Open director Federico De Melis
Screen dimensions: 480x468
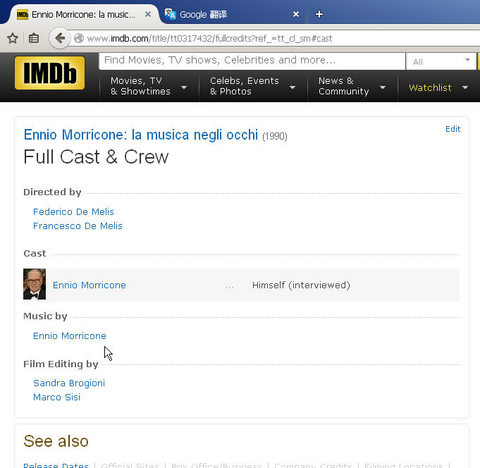[73, 212]
